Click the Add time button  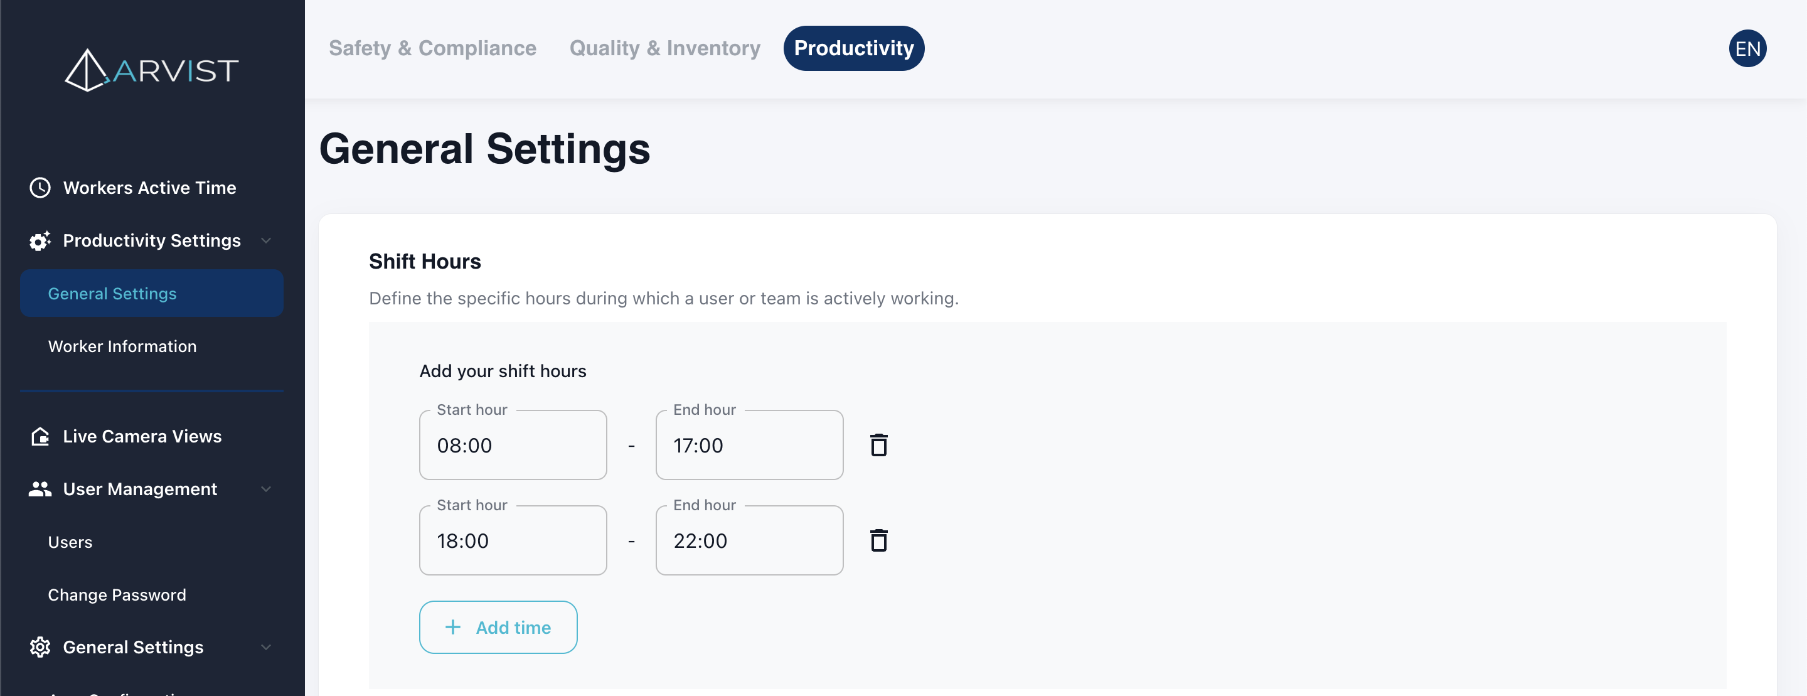point(498,627)
